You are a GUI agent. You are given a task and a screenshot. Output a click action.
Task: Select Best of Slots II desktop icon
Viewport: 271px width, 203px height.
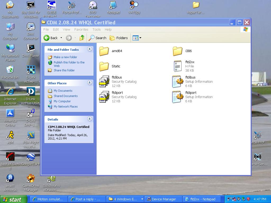10,161
